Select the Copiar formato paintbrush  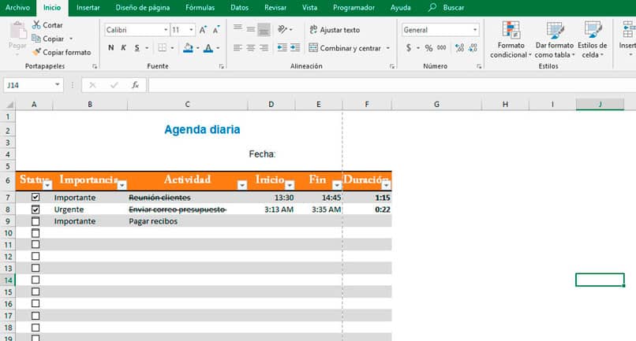click(36, 52)
